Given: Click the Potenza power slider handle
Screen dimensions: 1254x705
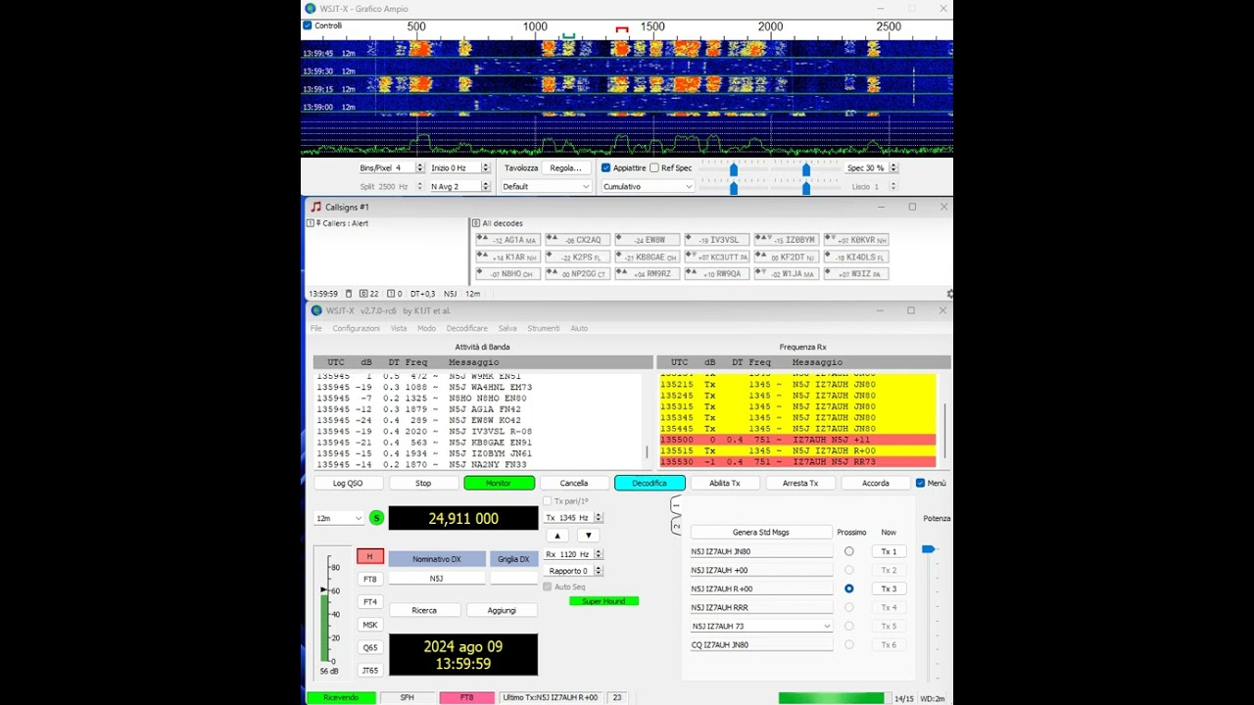Looking at the screenshot, I should 928,549.
